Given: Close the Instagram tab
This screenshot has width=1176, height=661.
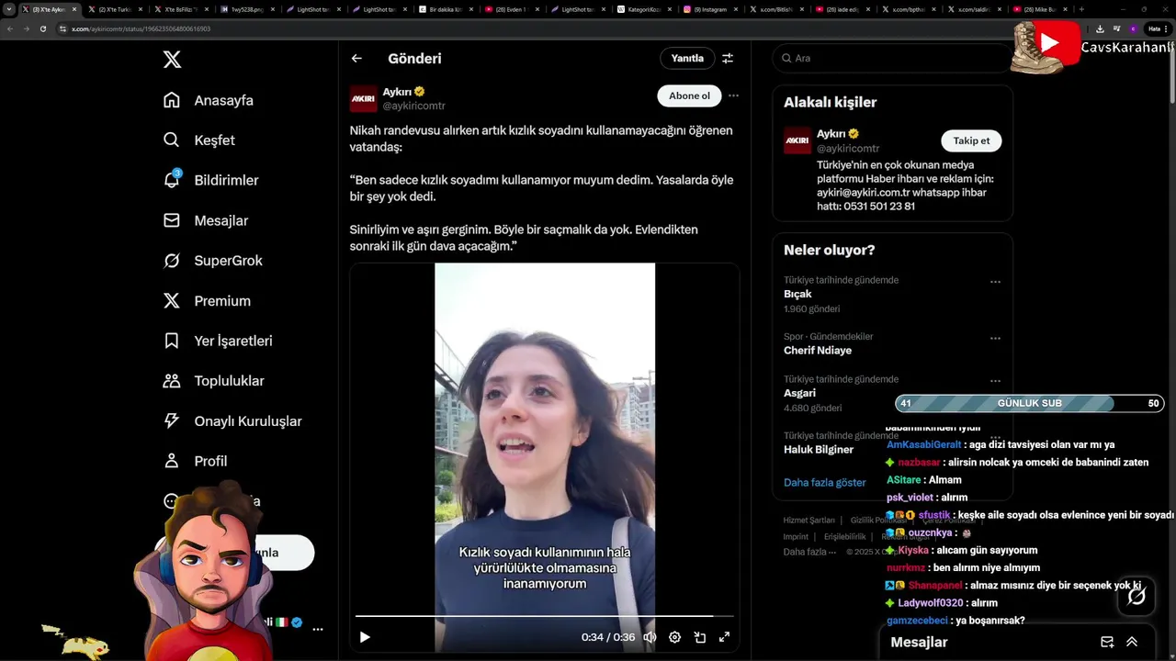Looking at the screenshot, I should pos(736,9).
